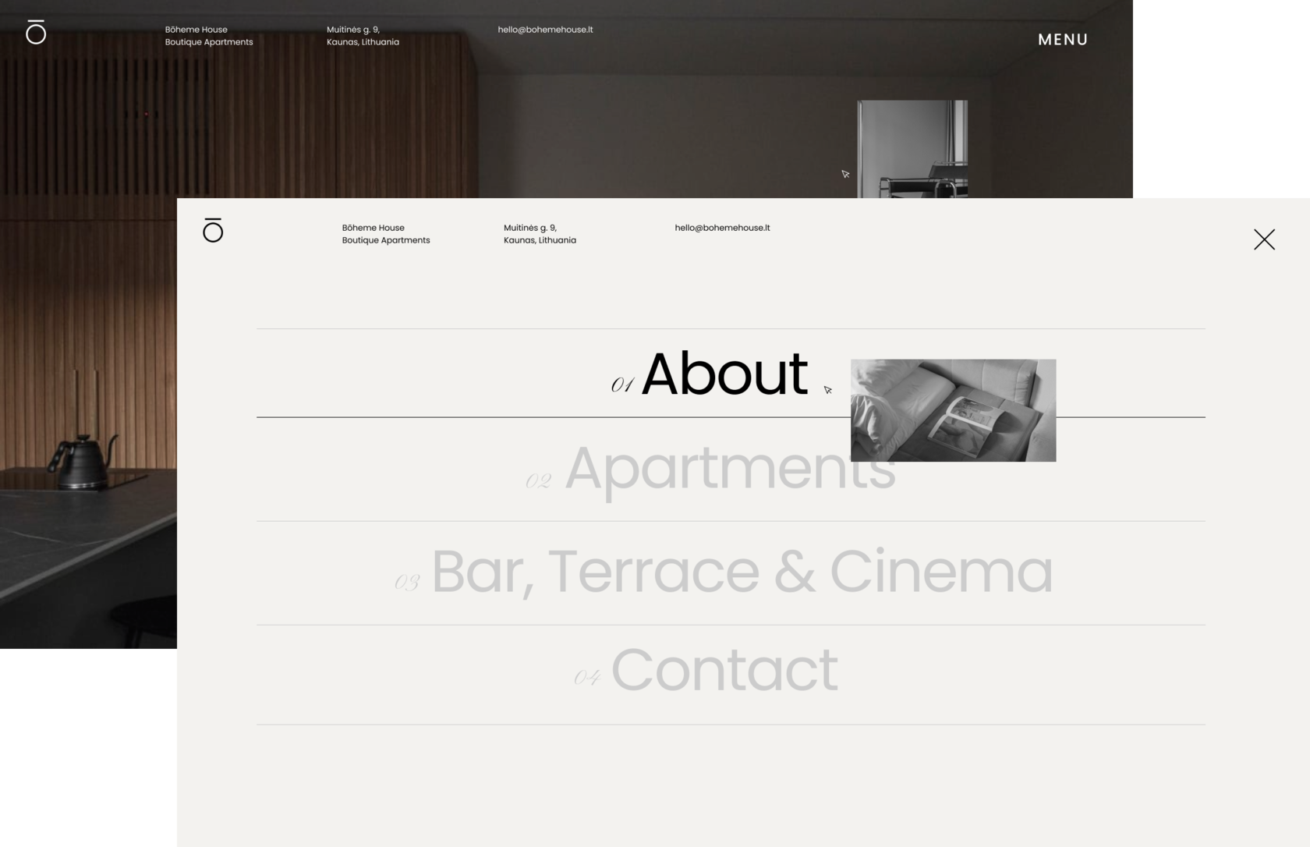This screenshot has width=1310, height=847.
Task: Click Muitinės g. 9 address in the dark header
Action: point(363,36)
